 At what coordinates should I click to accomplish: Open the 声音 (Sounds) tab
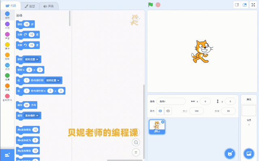point(49,6)
